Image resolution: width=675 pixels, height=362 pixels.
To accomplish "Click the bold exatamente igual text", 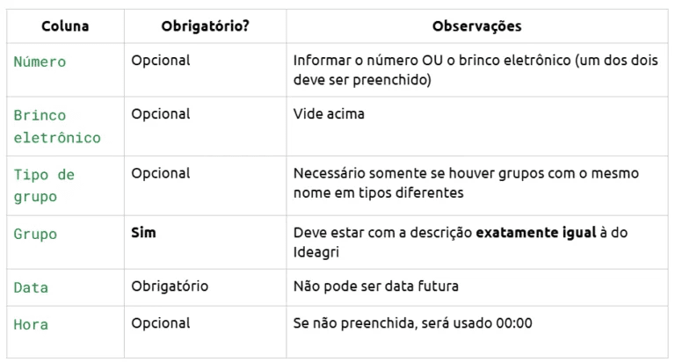I will [x=536, y=233].
